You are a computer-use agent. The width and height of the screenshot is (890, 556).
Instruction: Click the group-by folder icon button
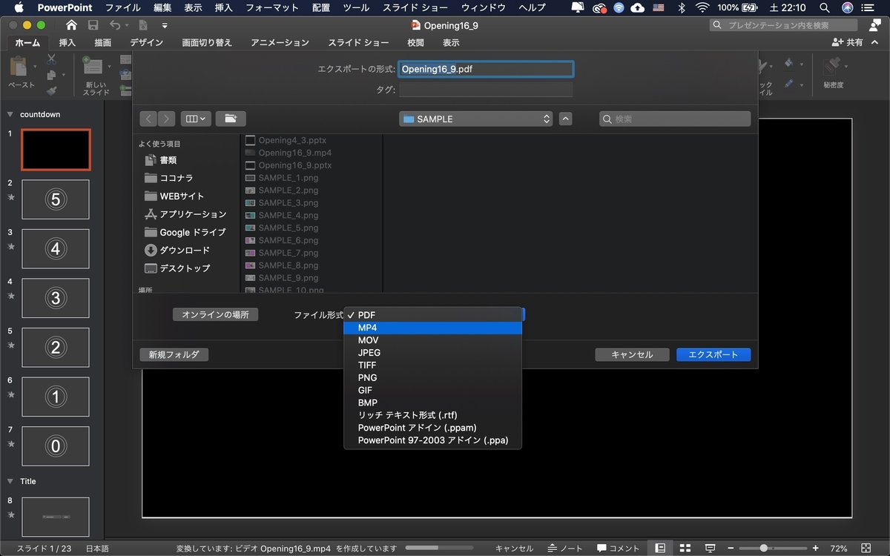pos(231,119)
